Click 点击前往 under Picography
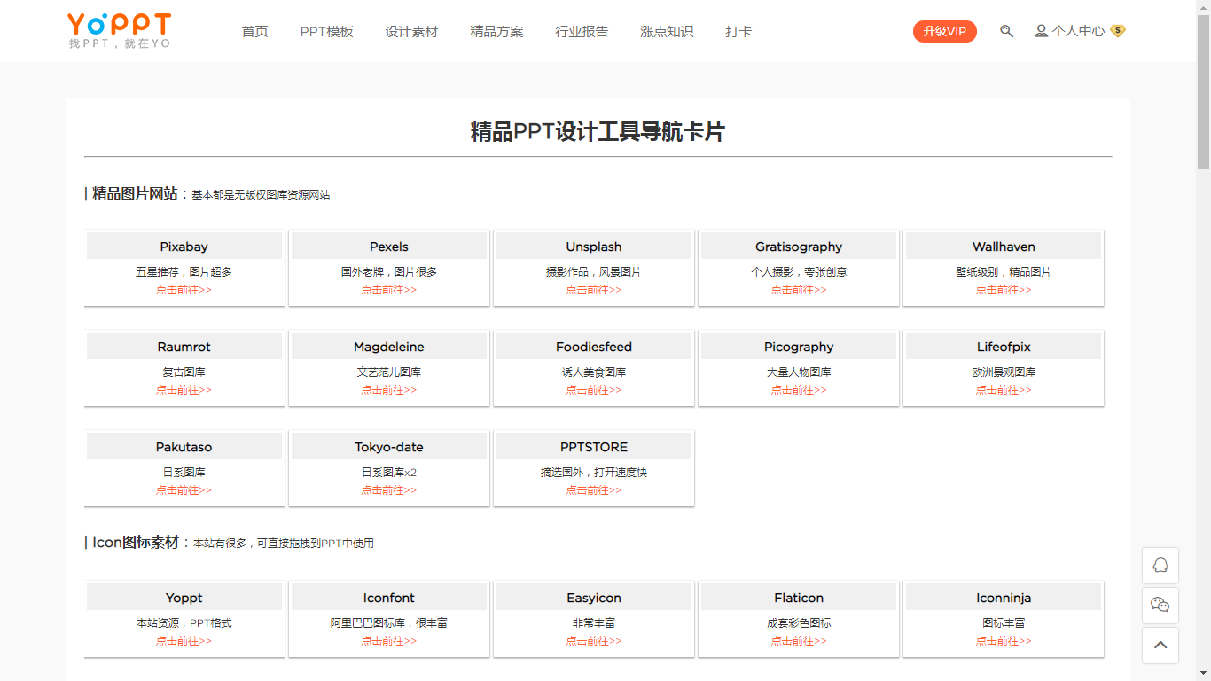The image size is (1211, 681). 799,390
